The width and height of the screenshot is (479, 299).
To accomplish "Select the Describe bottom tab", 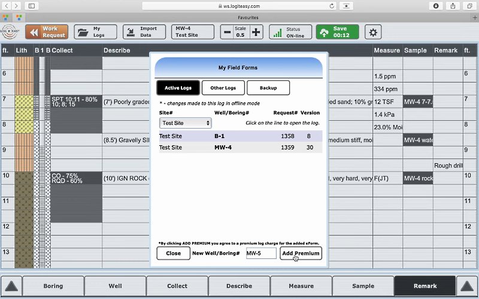I will click(x=239, y=286).
